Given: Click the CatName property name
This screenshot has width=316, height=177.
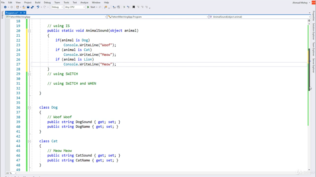Looking at the screenshot, I should click(83, 160).
